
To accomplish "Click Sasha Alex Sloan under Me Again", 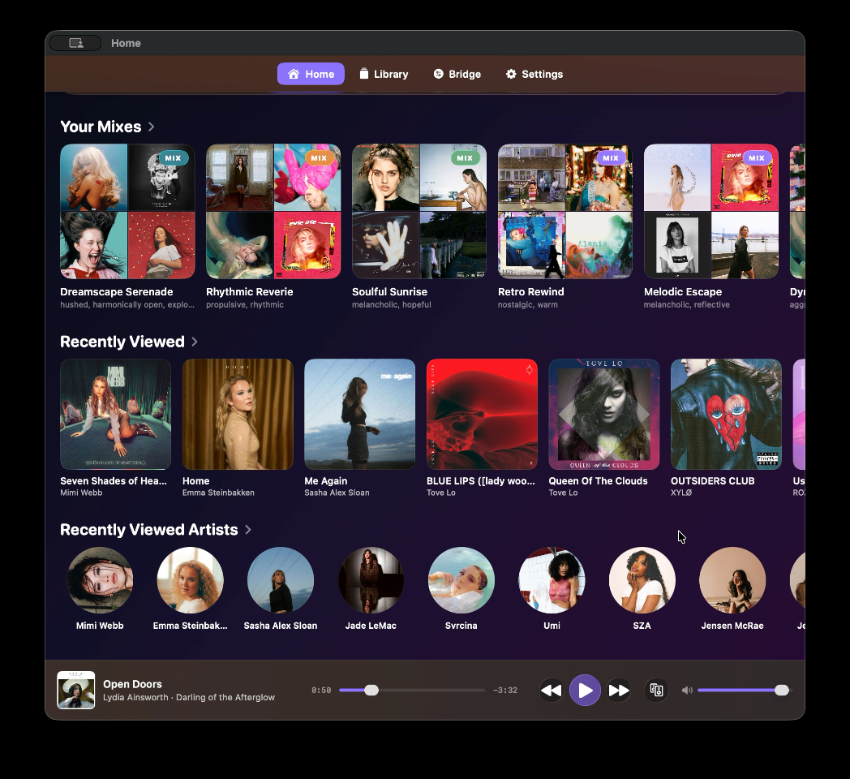I will click(337, 493).
